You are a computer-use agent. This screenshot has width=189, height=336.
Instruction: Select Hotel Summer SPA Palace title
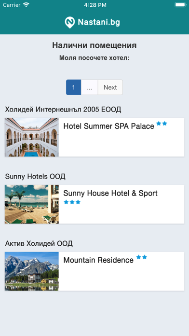[109, 126]
